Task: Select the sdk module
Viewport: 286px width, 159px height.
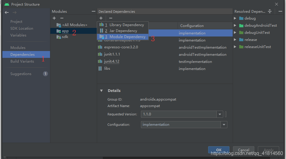Action: [x=65, y=37]
